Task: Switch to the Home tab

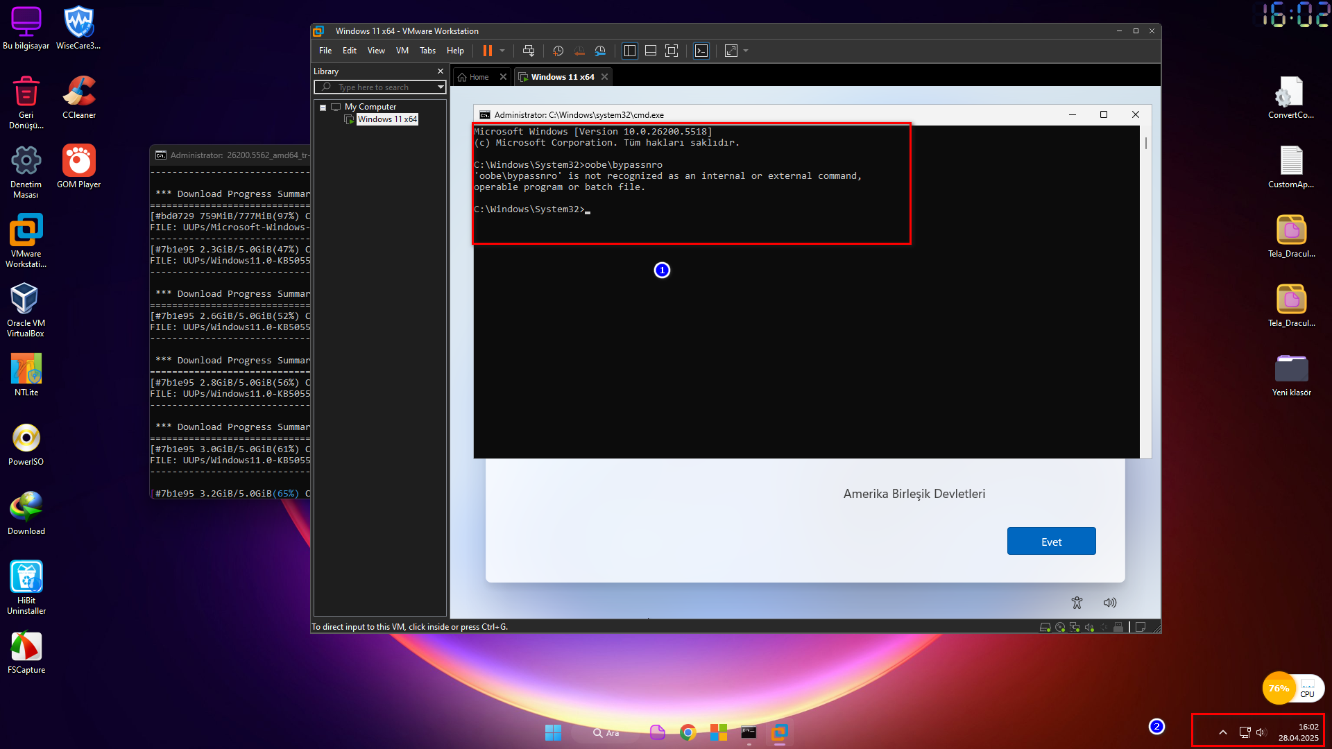Action: (x=479, y=77)
